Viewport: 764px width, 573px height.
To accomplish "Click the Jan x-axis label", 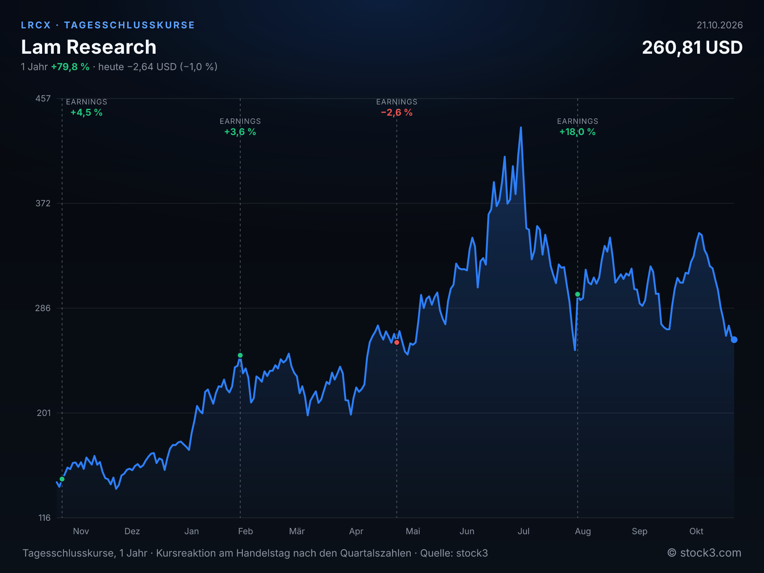I will 191,531.
